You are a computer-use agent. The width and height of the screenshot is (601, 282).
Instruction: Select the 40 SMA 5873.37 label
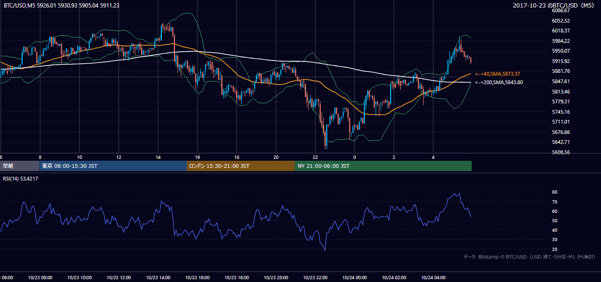(498, 74)
